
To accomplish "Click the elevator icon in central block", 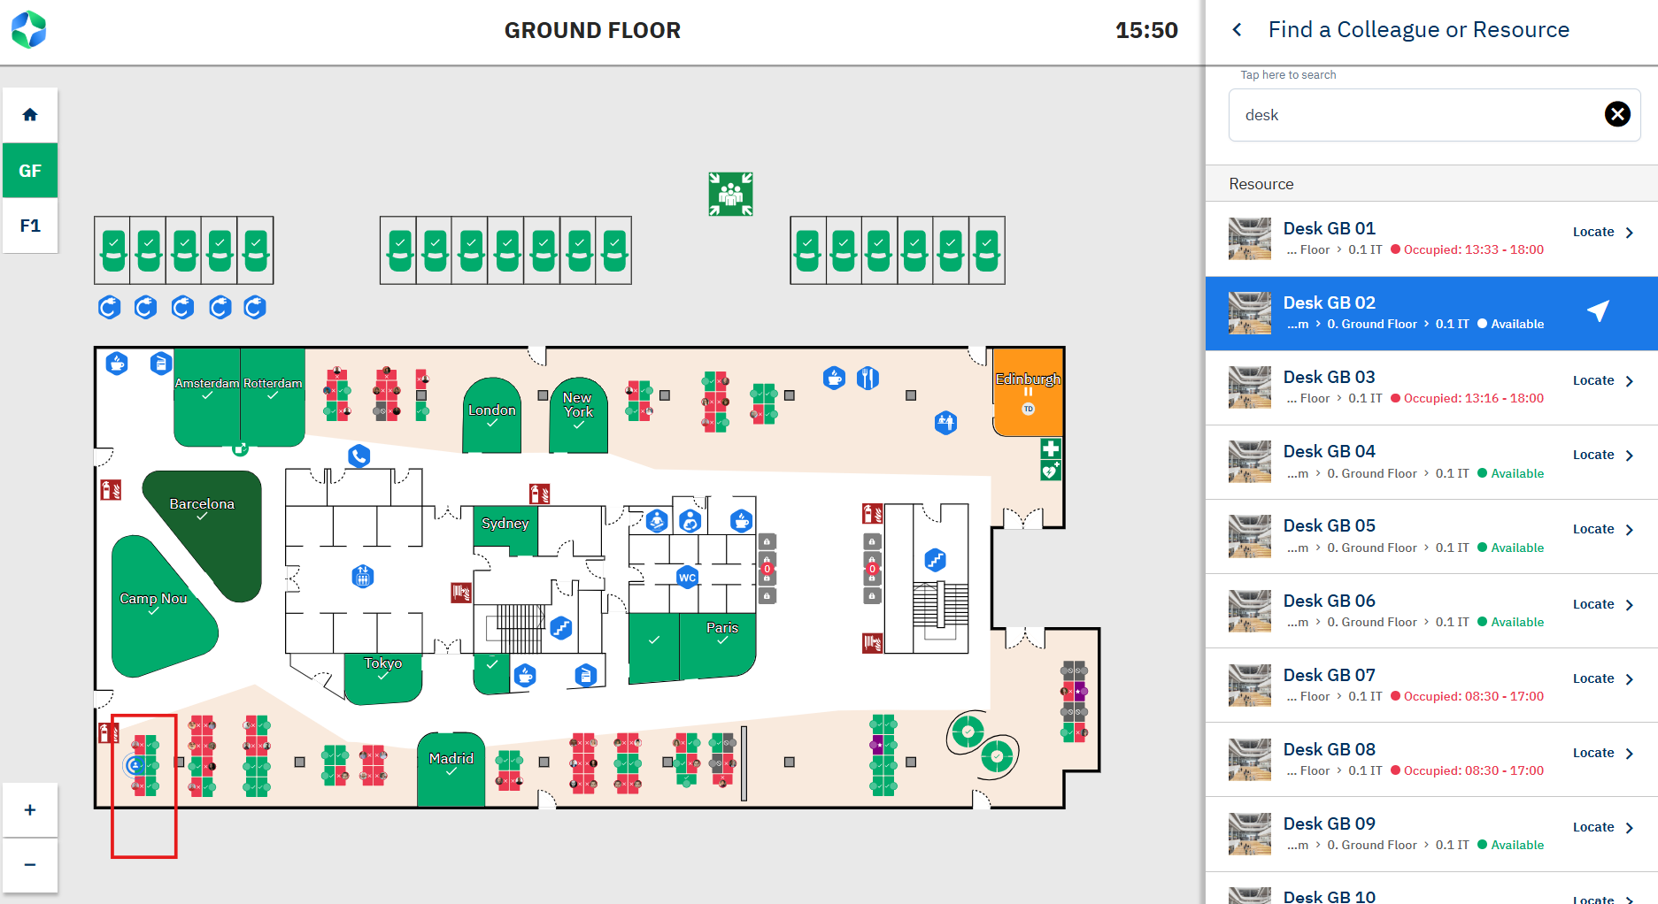I will point(362,577).
